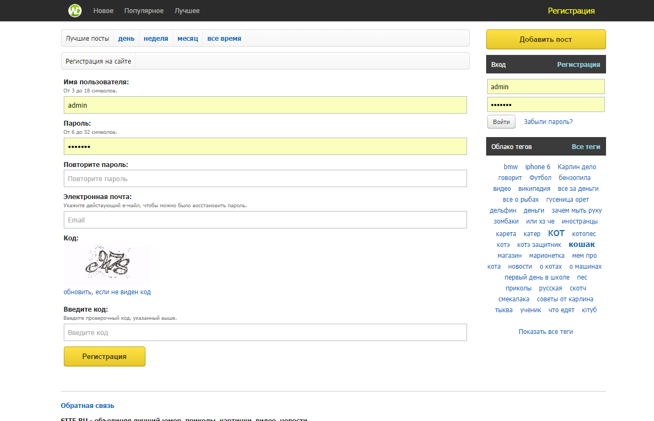Open the Популярное section

(x=144, y=11)
